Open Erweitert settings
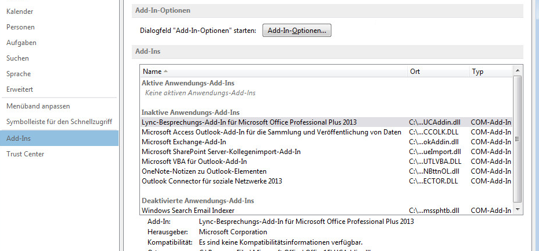 point(20,89)
